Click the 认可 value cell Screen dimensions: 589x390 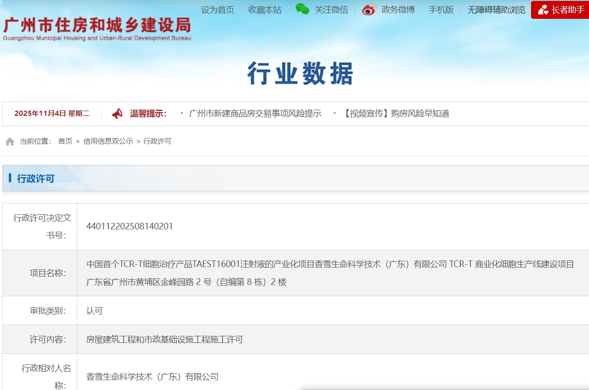click(94, 311)
